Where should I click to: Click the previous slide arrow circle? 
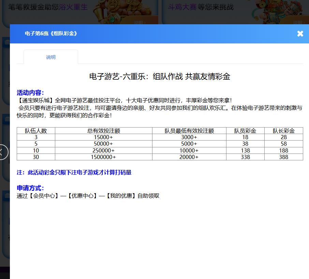(3, 152)
